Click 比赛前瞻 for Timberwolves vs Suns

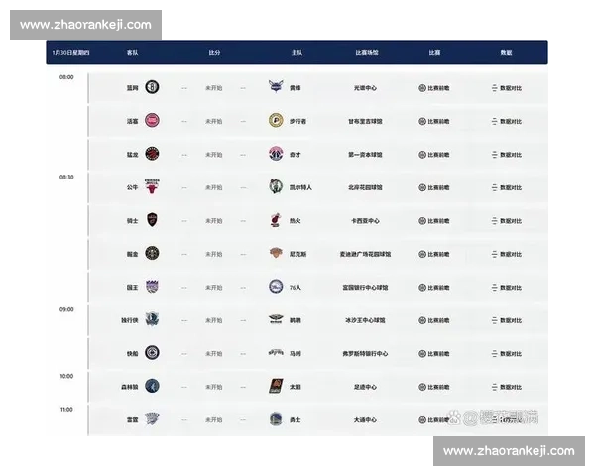point(434,386)
